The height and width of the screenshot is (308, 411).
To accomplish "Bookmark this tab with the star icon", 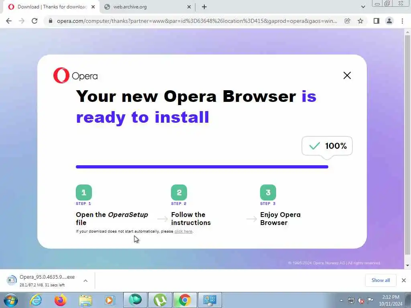I will coord(360,21).
